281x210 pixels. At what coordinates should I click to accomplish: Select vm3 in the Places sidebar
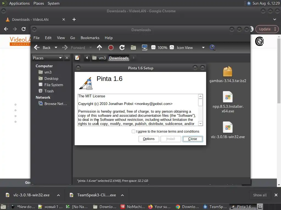tap(45, 72)
